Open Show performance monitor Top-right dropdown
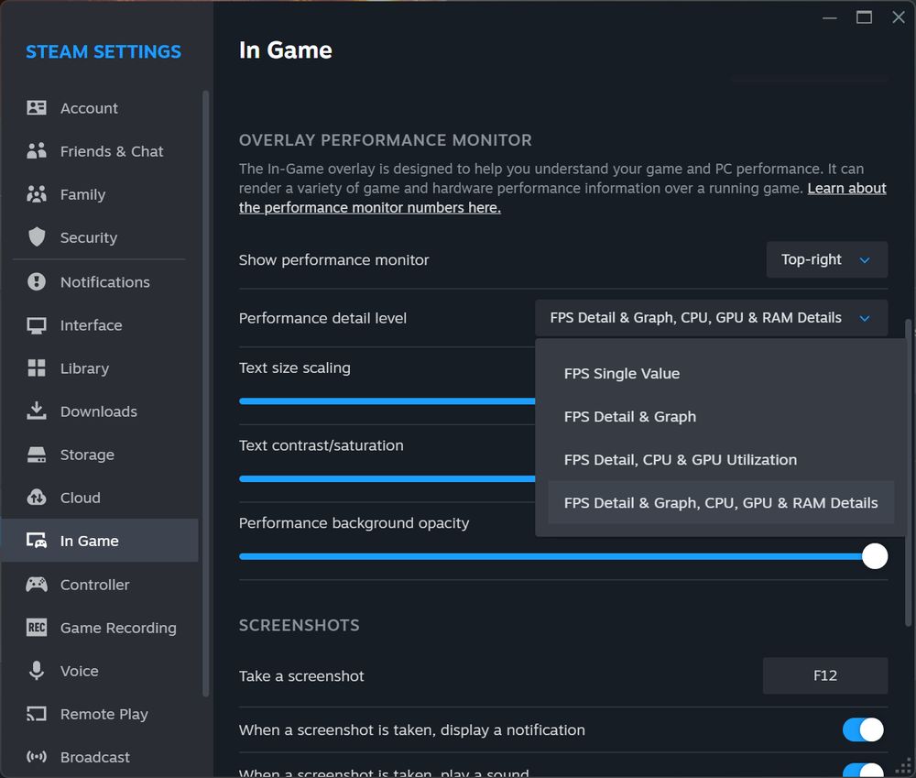The image size is (916, 778). pos(826,259)
